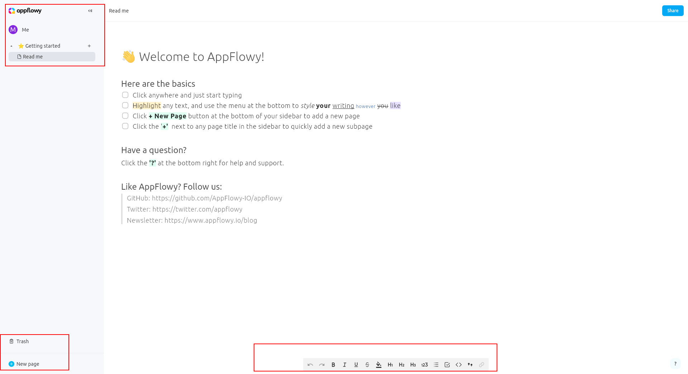The height and width of the screenshot is (374, 688).
Task: Open the Read me page in sidebar
Action: (x=33, y=56)
